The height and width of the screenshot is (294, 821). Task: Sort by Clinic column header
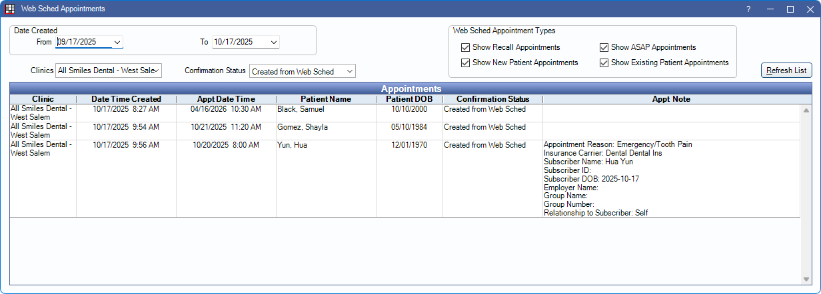pos(43,99)
